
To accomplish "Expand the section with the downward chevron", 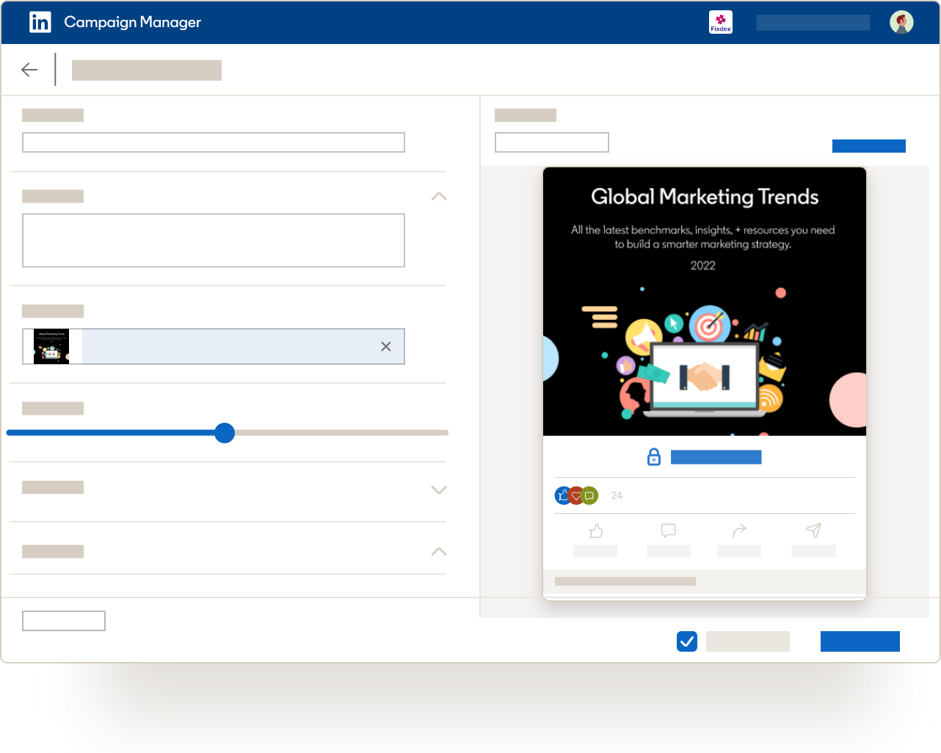I will click(438, 490).
